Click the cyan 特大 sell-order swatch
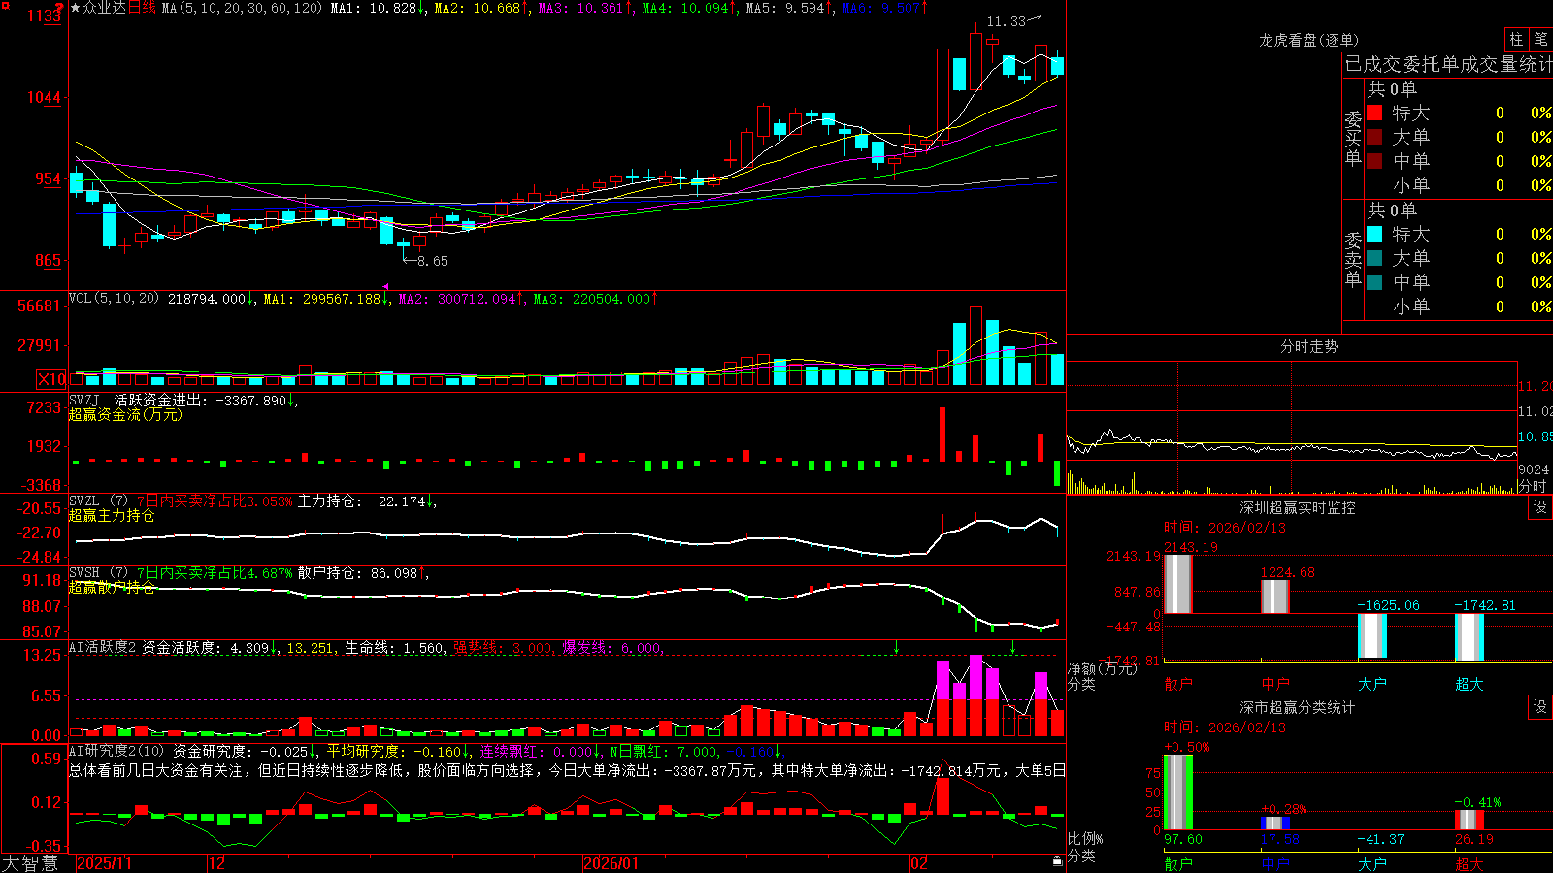 [x=1374, y=234]
